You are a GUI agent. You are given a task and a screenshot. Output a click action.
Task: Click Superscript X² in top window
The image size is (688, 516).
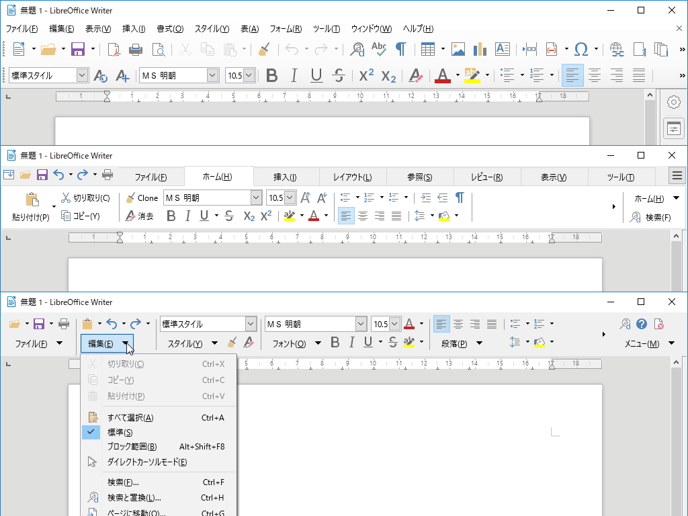366,75
